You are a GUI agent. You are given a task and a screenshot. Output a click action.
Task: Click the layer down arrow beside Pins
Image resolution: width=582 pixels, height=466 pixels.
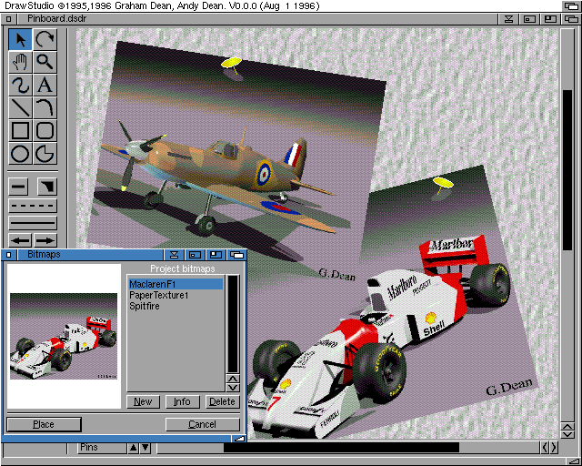click(145, 448)
